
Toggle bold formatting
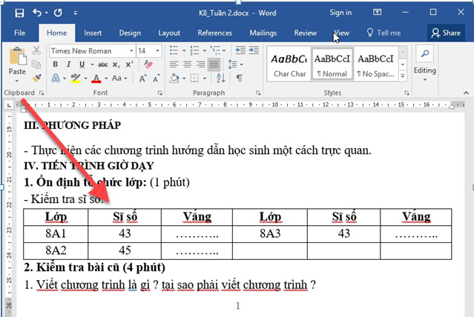click(x=56, y=64)
